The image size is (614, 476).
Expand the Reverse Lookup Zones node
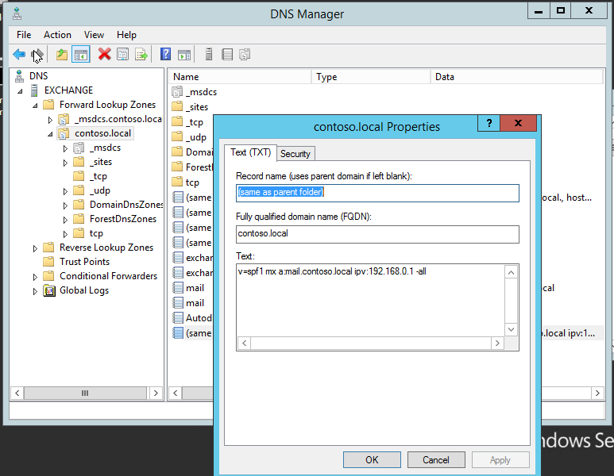click(35, 248)
